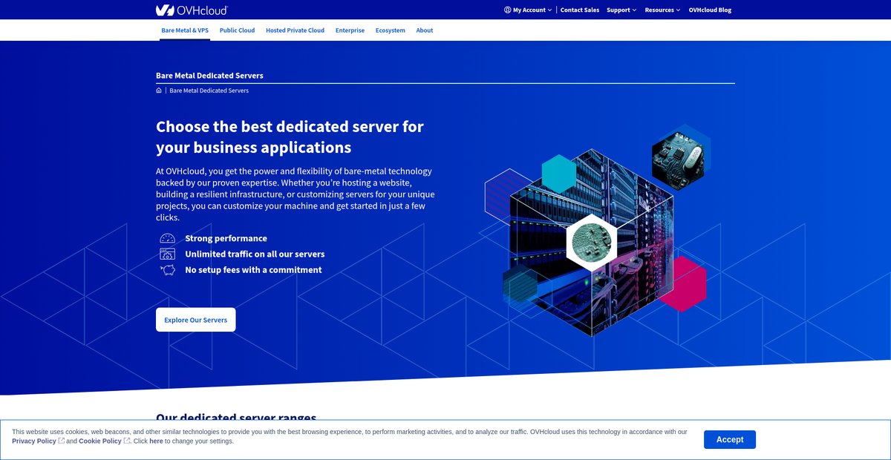Open the Ecosystem menu
Screen dimensions: 891x460
click(391, 30)
